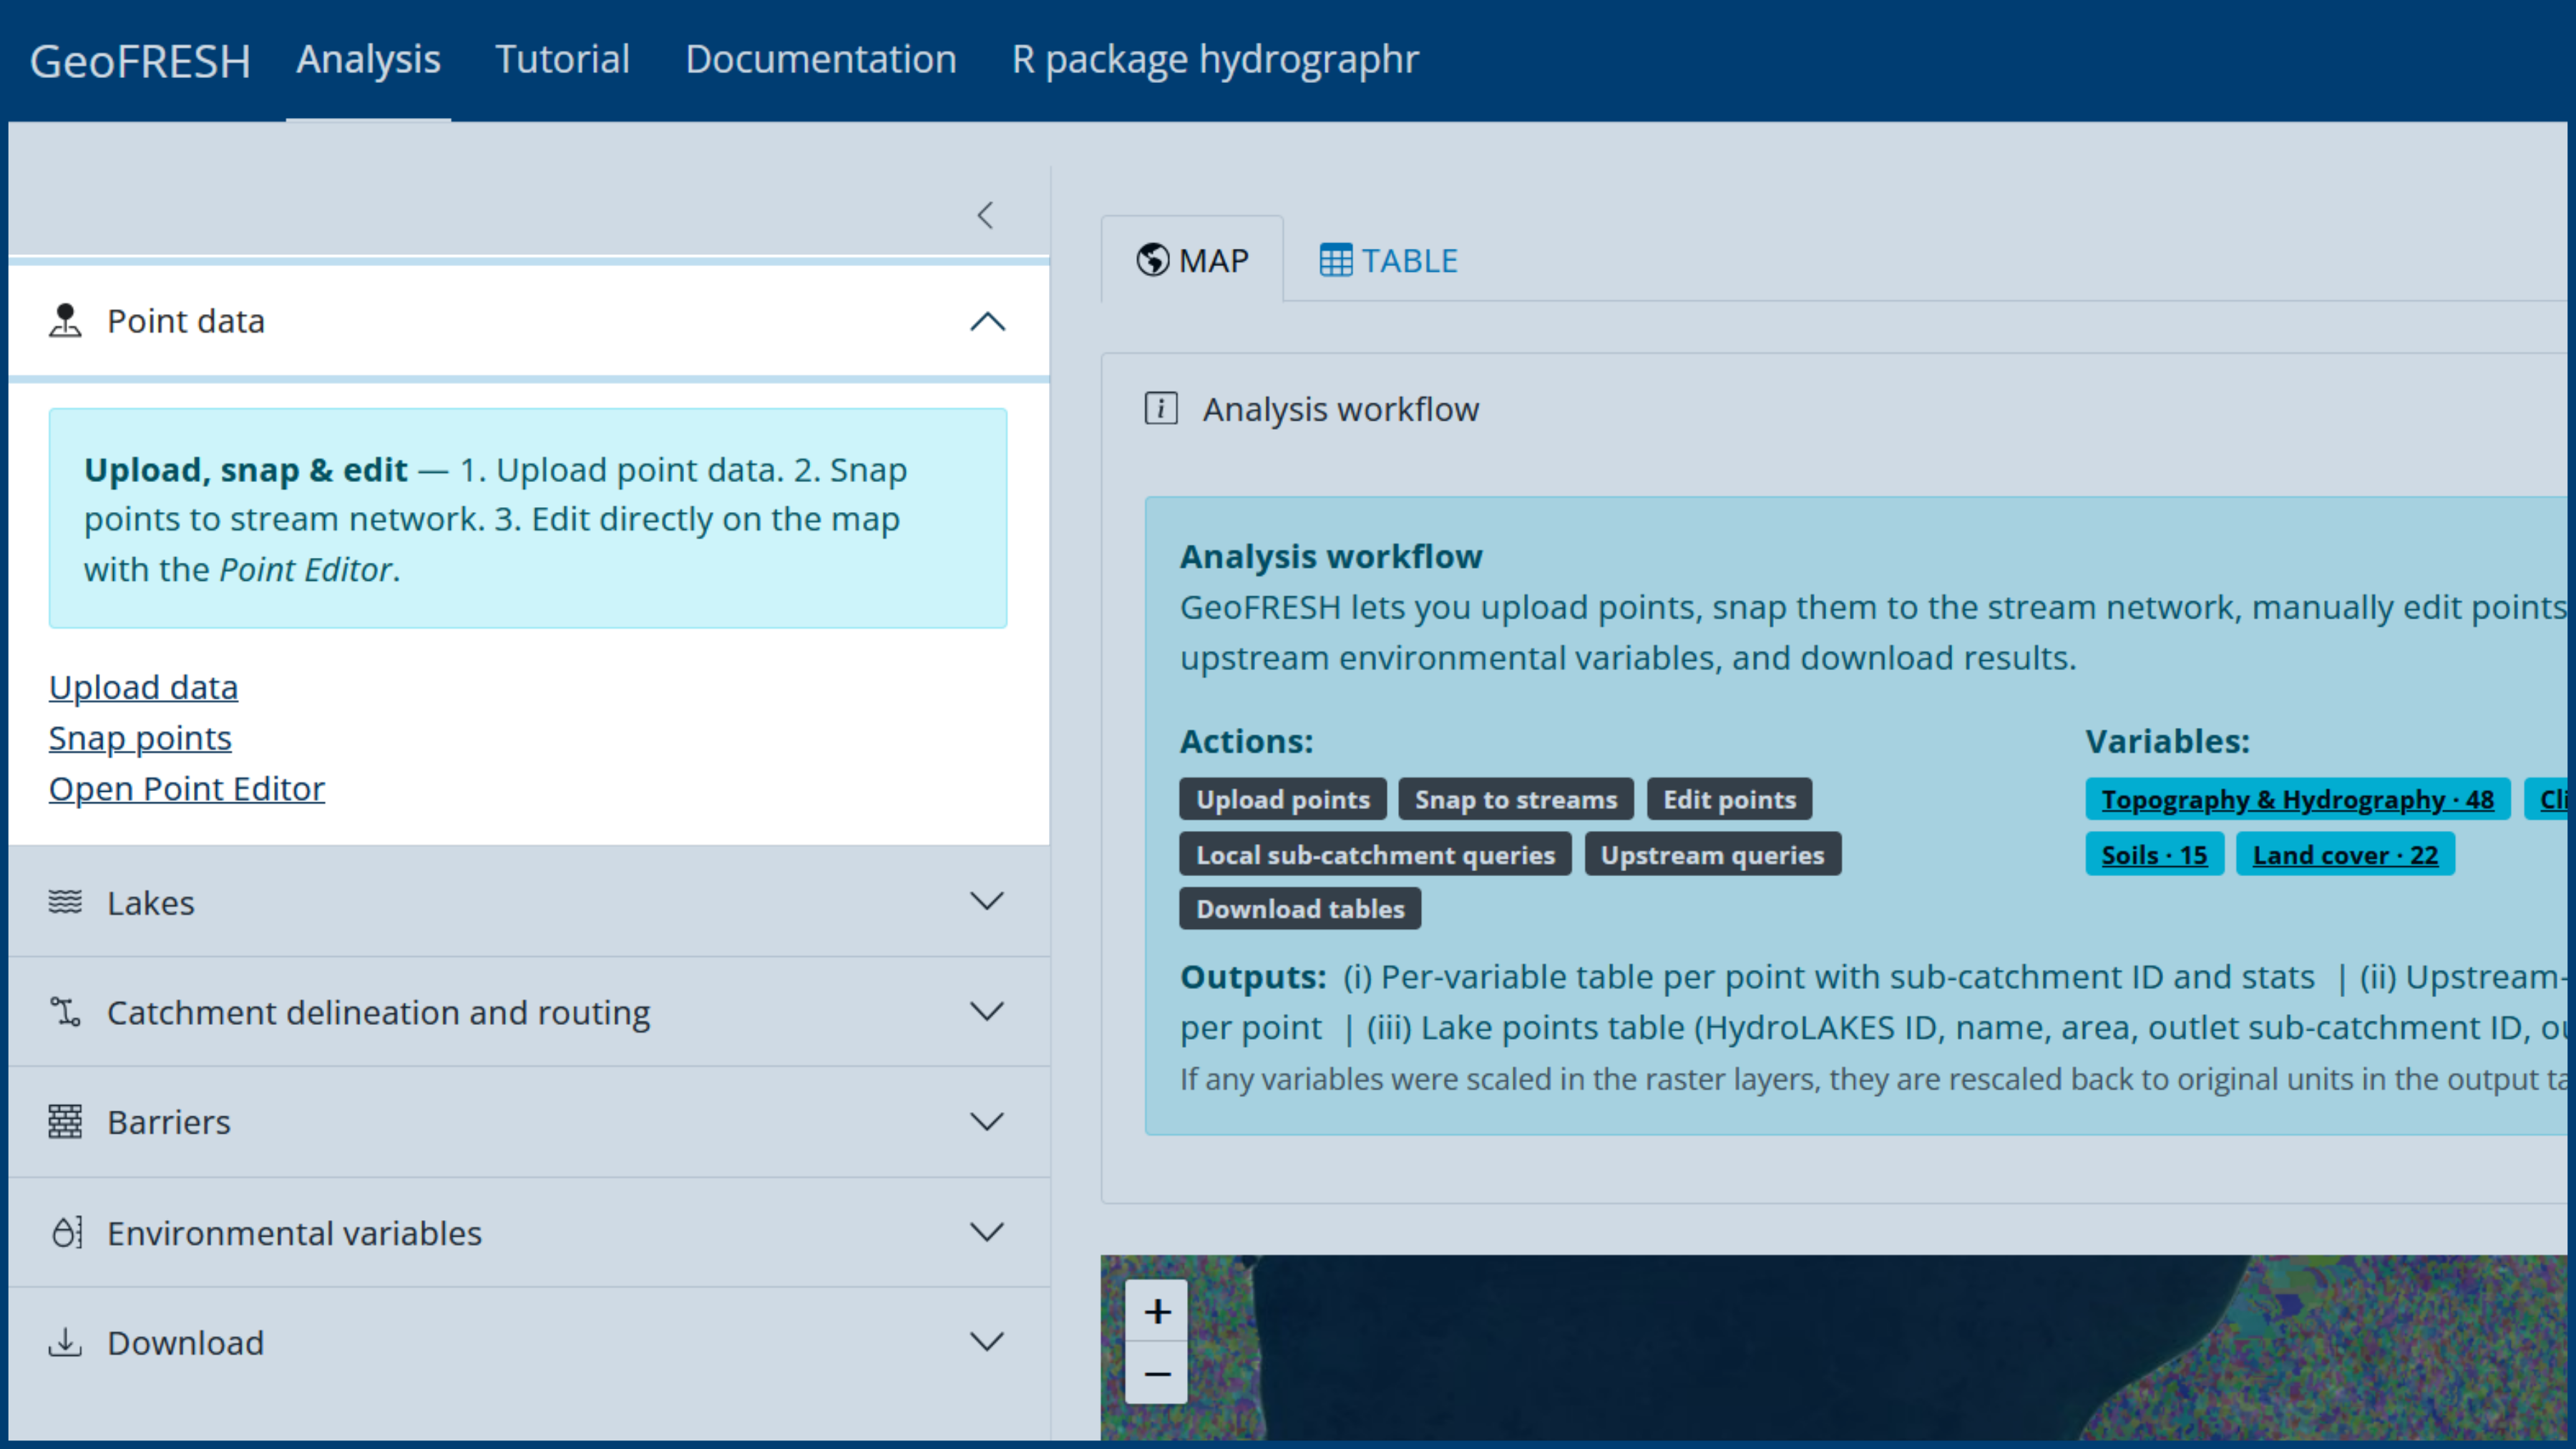The image size is (2576, 1449).
Task: Open the Snap points link
Action: (140, 737)
